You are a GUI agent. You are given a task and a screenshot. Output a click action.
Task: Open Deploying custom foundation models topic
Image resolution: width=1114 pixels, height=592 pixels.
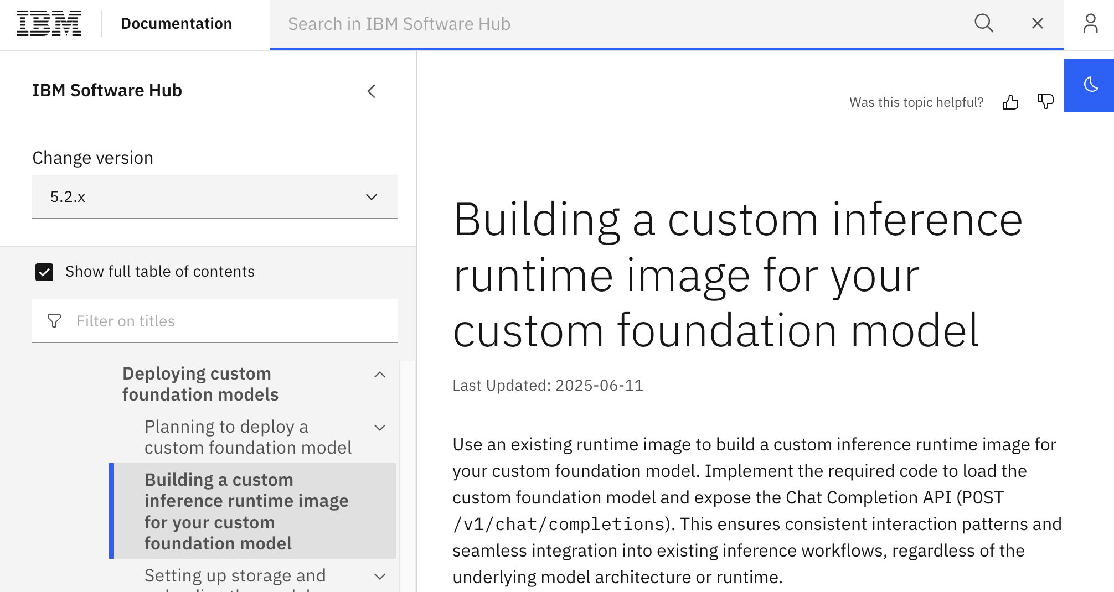pyautogui.click(x=200, y=384)
